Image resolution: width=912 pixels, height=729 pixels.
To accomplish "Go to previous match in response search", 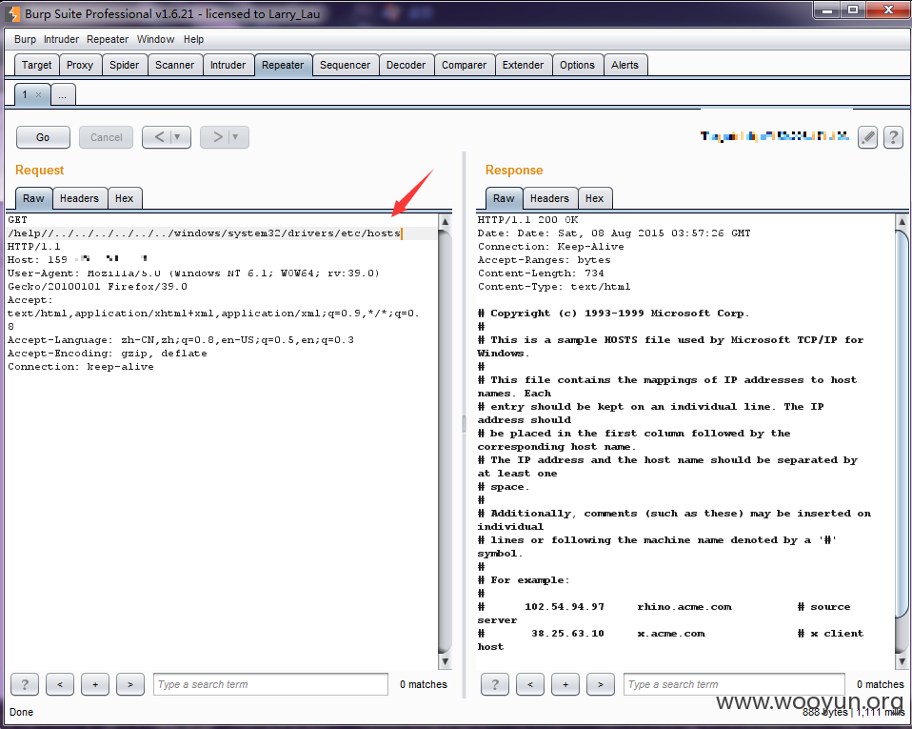I will (530, 684).
